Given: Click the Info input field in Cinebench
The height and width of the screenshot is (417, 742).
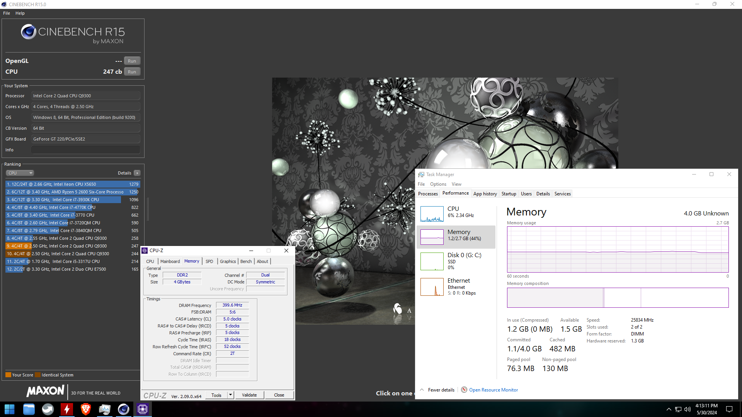Looking at the screenshot, I should (x=86, y=150).
